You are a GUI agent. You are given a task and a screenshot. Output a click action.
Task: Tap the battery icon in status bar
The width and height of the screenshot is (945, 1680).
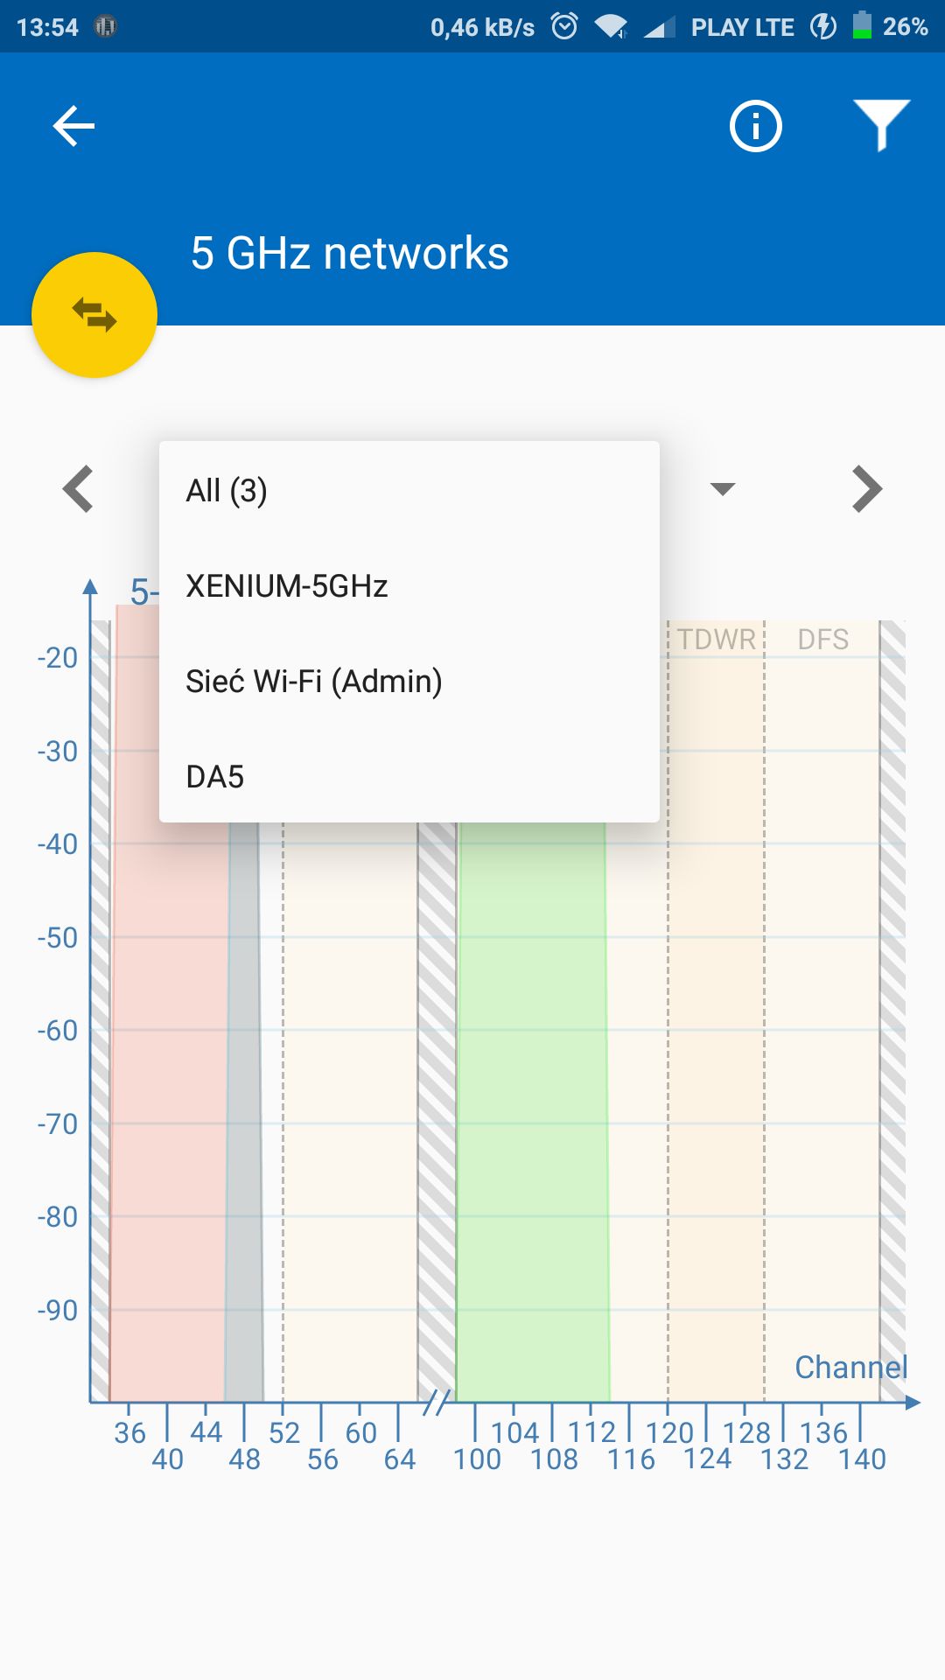[862, 26]
